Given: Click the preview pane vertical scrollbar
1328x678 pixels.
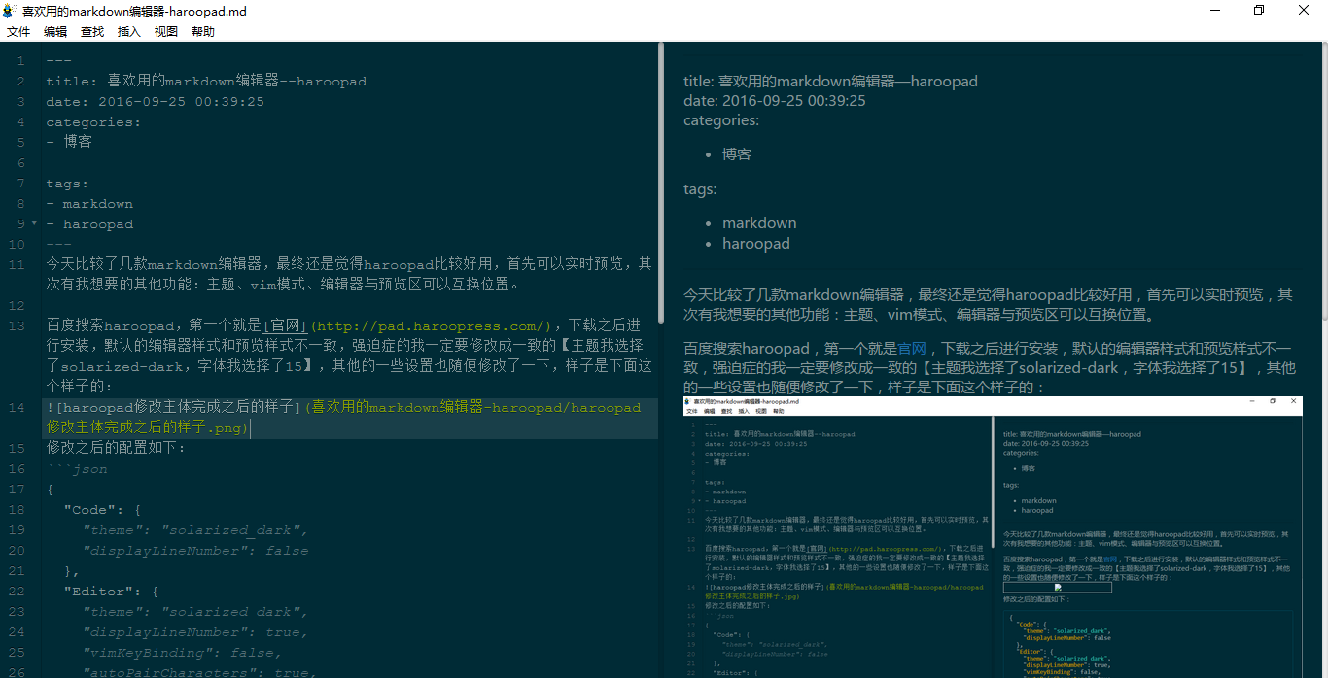Looking at the screenshot, I should [x=1323, y=185].
